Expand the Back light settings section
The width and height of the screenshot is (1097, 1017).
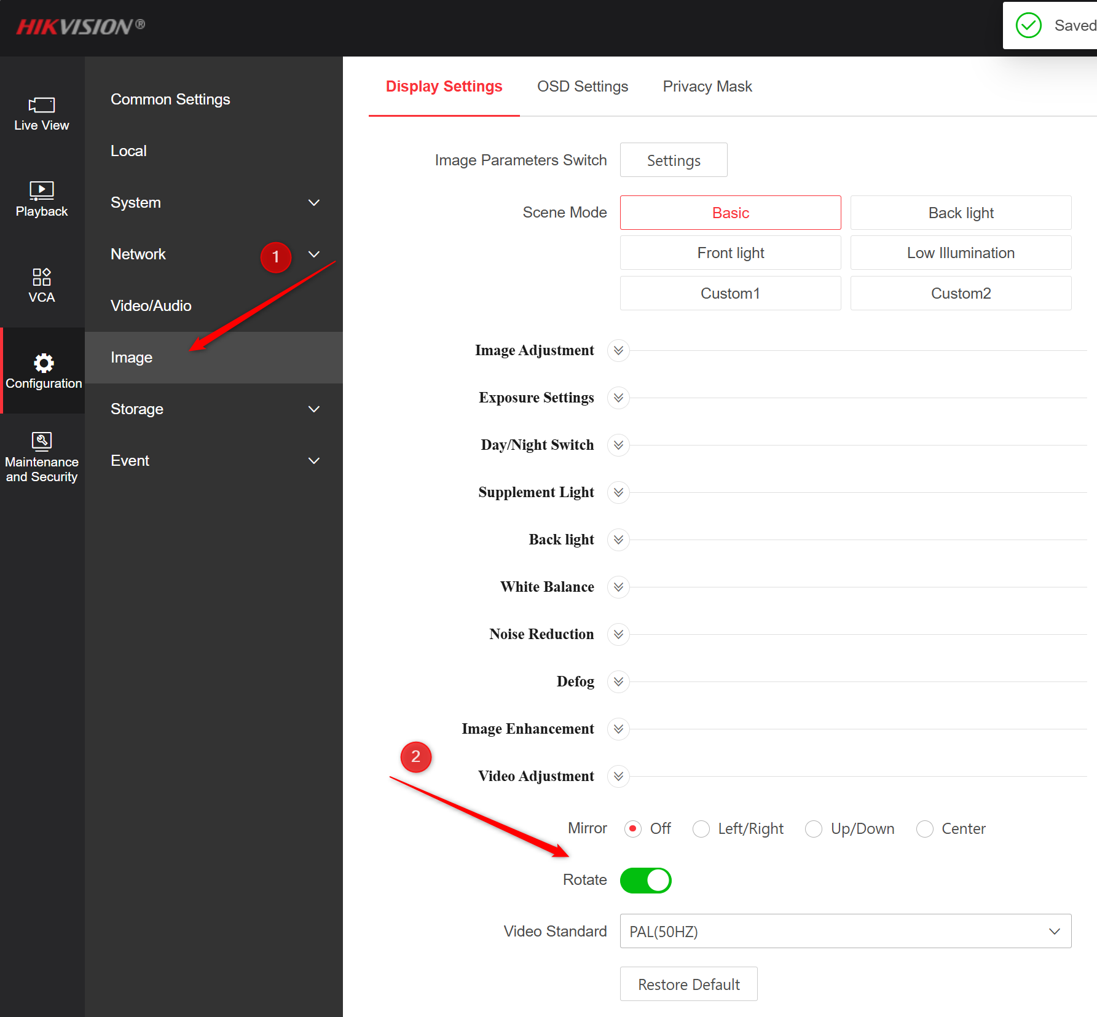(x=618, y=540)
